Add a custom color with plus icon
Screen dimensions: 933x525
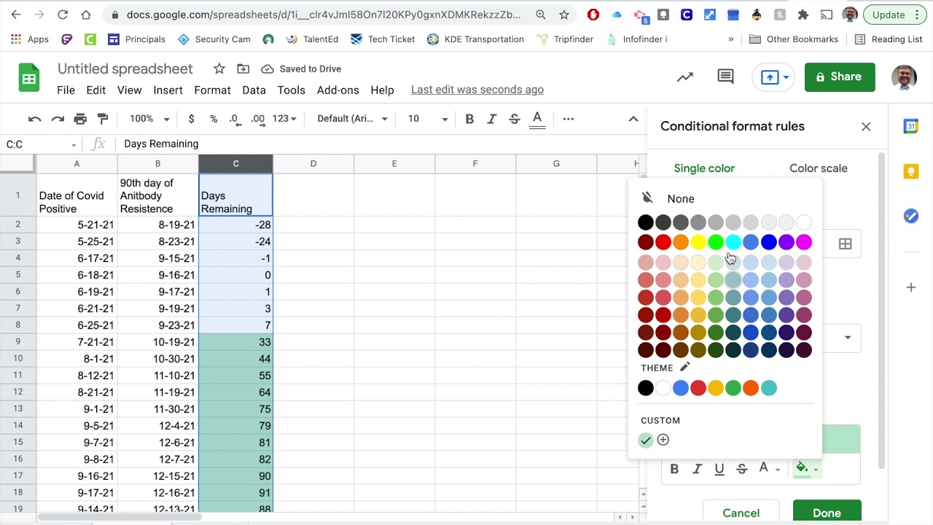(663, 440)
